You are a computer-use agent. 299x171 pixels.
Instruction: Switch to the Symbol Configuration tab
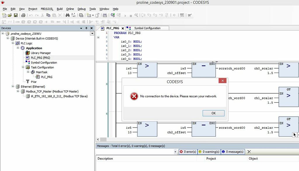[x=147, y=28]
